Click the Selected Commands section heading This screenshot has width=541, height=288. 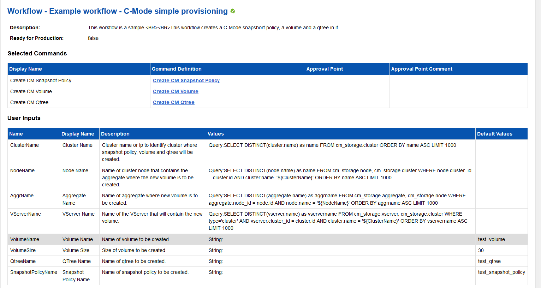pos(37,53)
